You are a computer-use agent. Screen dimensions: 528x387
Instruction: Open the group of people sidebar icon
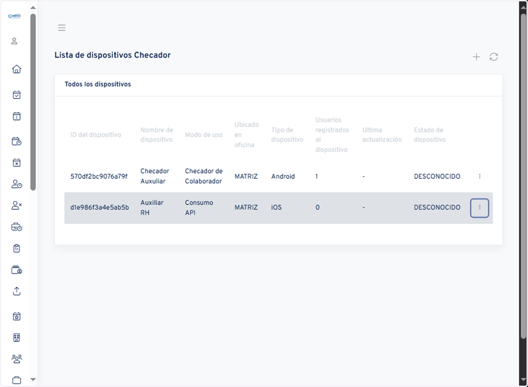[x=16, y=359]
